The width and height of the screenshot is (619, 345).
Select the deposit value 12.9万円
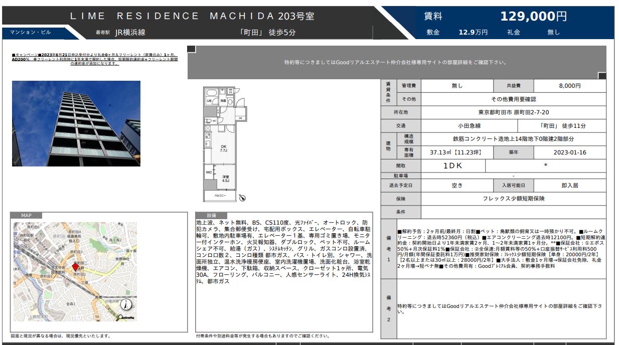(x=473, y=32)
